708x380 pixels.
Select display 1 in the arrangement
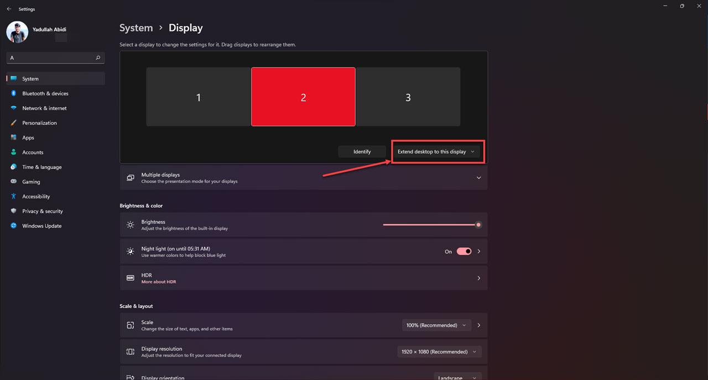tap(199, 97)
